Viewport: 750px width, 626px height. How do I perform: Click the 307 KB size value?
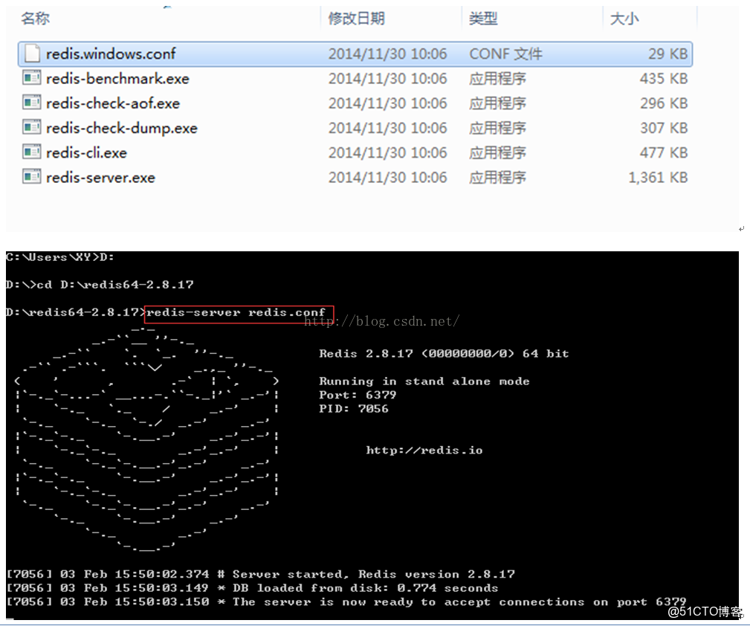[x=664, y=129]
